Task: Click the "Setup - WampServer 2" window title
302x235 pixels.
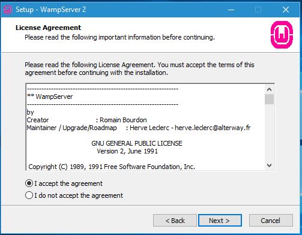Action: click(x=51, y=10)
